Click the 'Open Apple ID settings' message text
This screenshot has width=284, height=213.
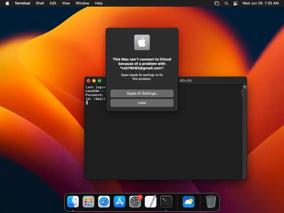142,77
